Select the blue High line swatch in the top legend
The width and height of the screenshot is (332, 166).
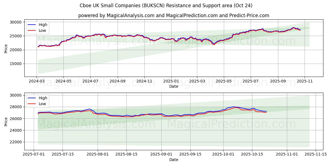point(32,25)
